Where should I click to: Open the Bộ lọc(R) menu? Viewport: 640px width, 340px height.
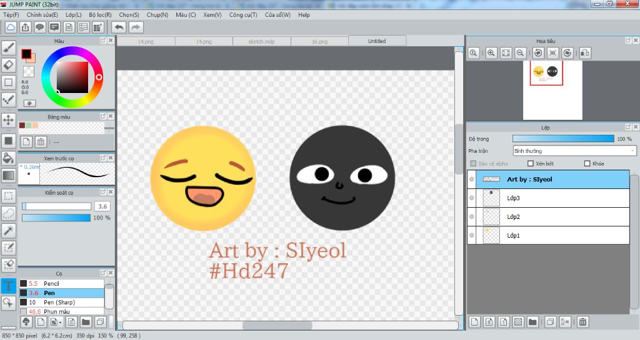(x=100, y=14)
